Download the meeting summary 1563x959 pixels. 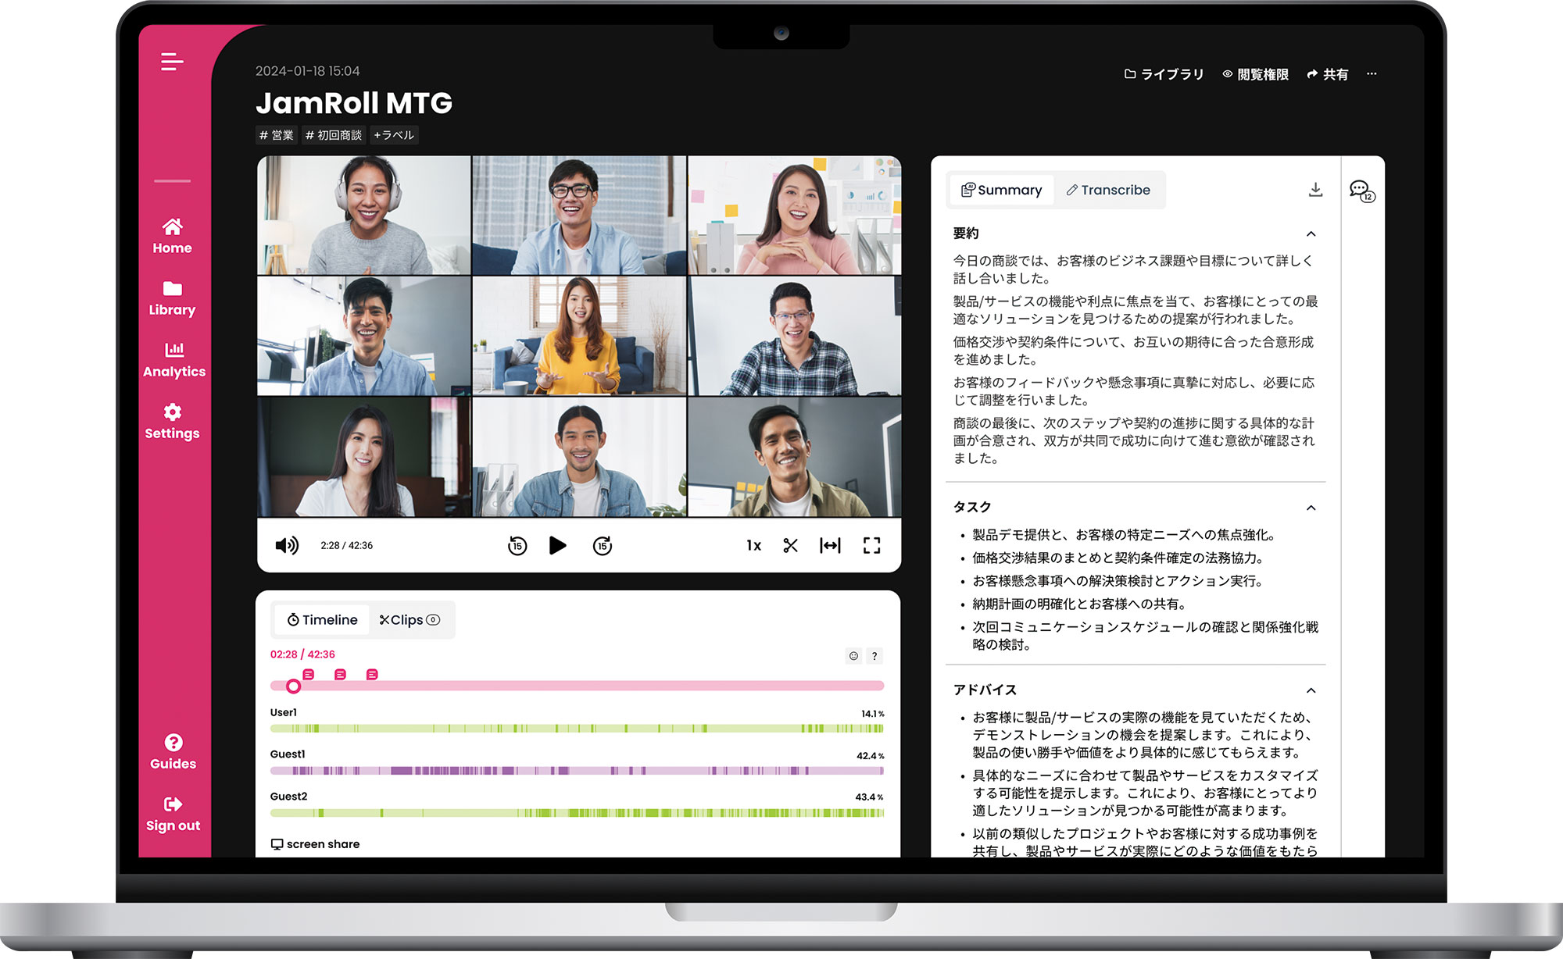1315,189
